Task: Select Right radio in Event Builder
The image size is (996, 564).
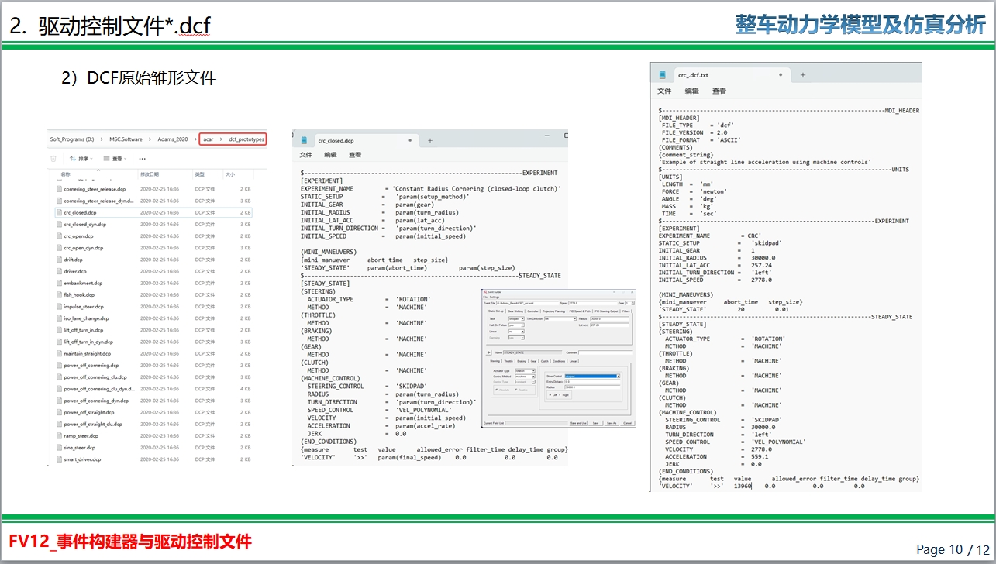Action: tap(560, 395)
